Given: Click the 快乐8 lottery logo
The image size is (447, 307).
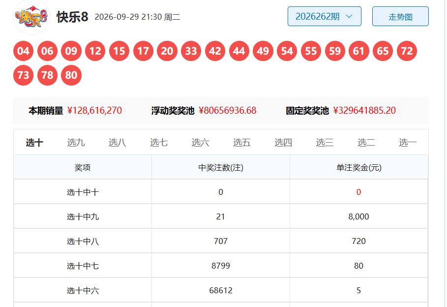Looking at the screenshot, I should pyautogui.click(x=31, y=17).
